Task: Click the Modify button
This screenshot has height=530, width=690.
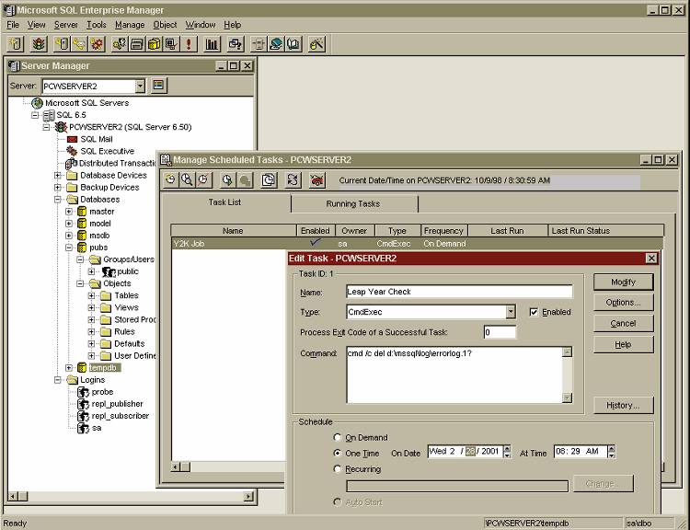Action: point(623,282)
